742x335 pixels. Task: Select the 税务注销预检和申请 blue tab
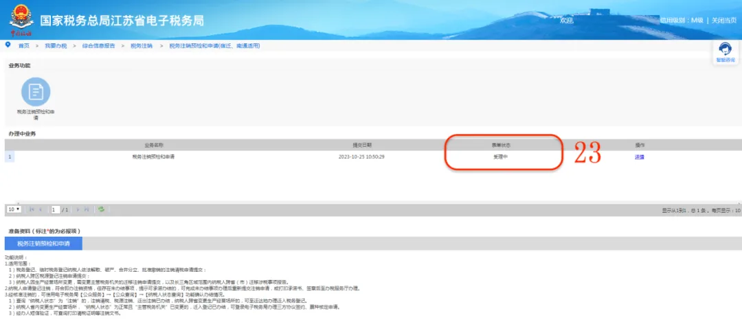(43, 244)
